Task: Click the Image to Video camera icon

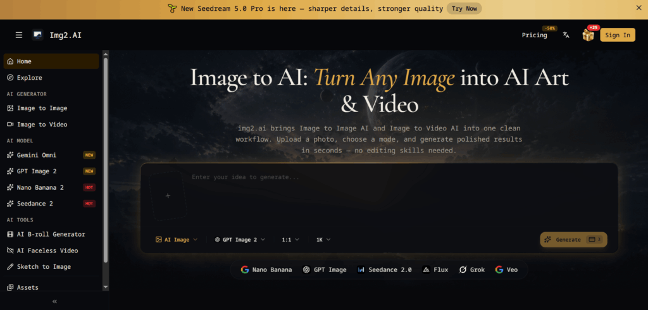Action: coord(10,125)
